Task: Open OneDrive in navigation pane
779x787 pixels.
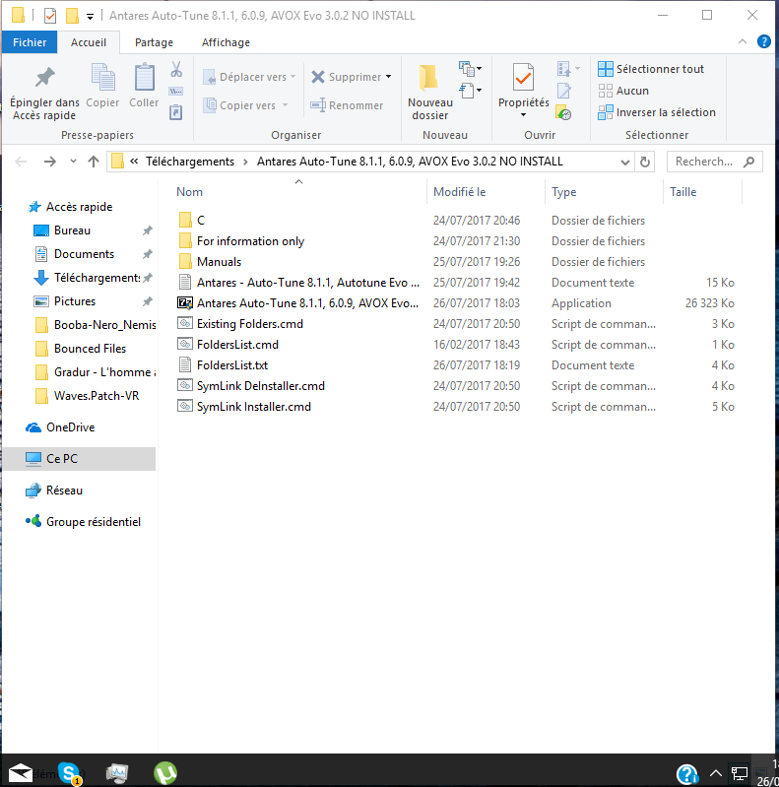Action: tap(70, 427)
